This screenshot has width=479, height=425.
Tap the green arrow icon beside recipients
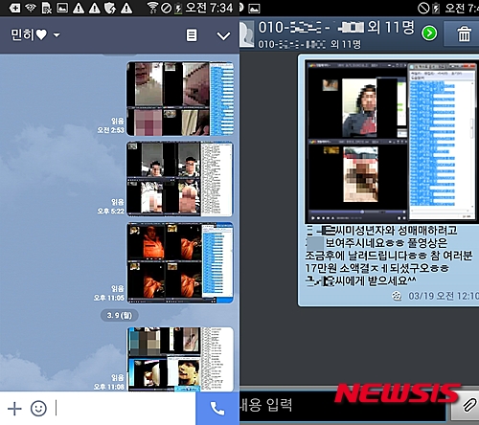[429, 34]
